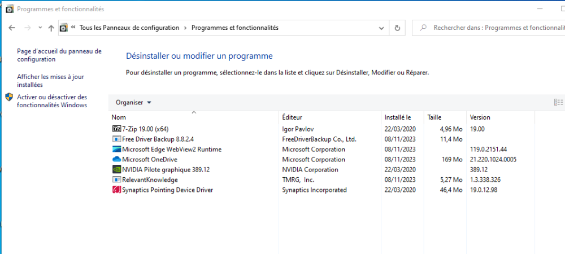The image size is (565, 254).
Task: Click the Synaptics Pointing Device icon
Action: click(117, 190)
